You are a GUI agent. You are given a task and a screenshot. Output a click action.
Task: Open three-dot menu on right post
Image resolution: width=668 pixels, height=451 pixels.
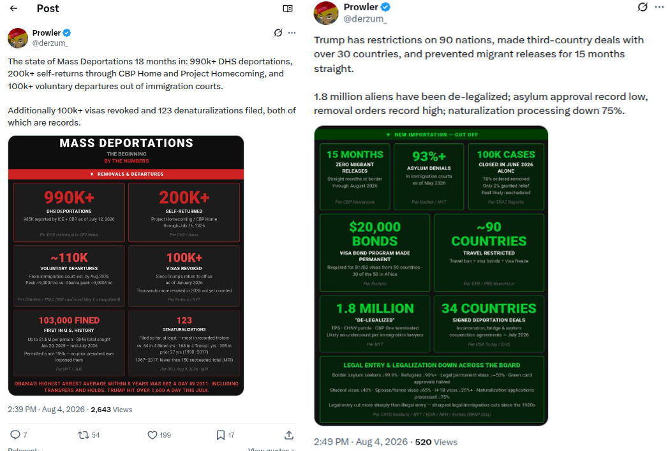(659, 7)
